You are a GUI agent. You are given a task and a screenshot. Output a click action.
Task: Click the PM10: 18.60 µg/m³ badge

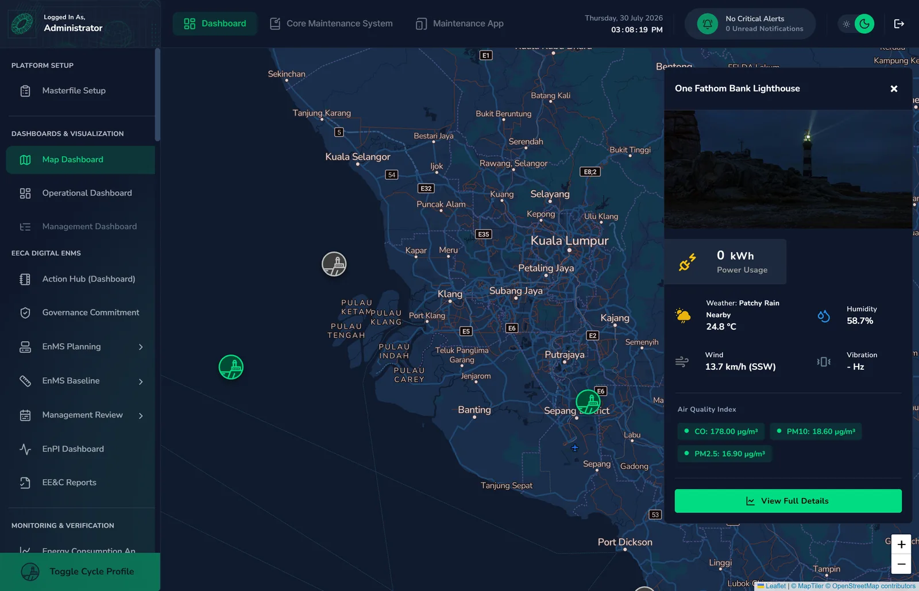(816, 431)
